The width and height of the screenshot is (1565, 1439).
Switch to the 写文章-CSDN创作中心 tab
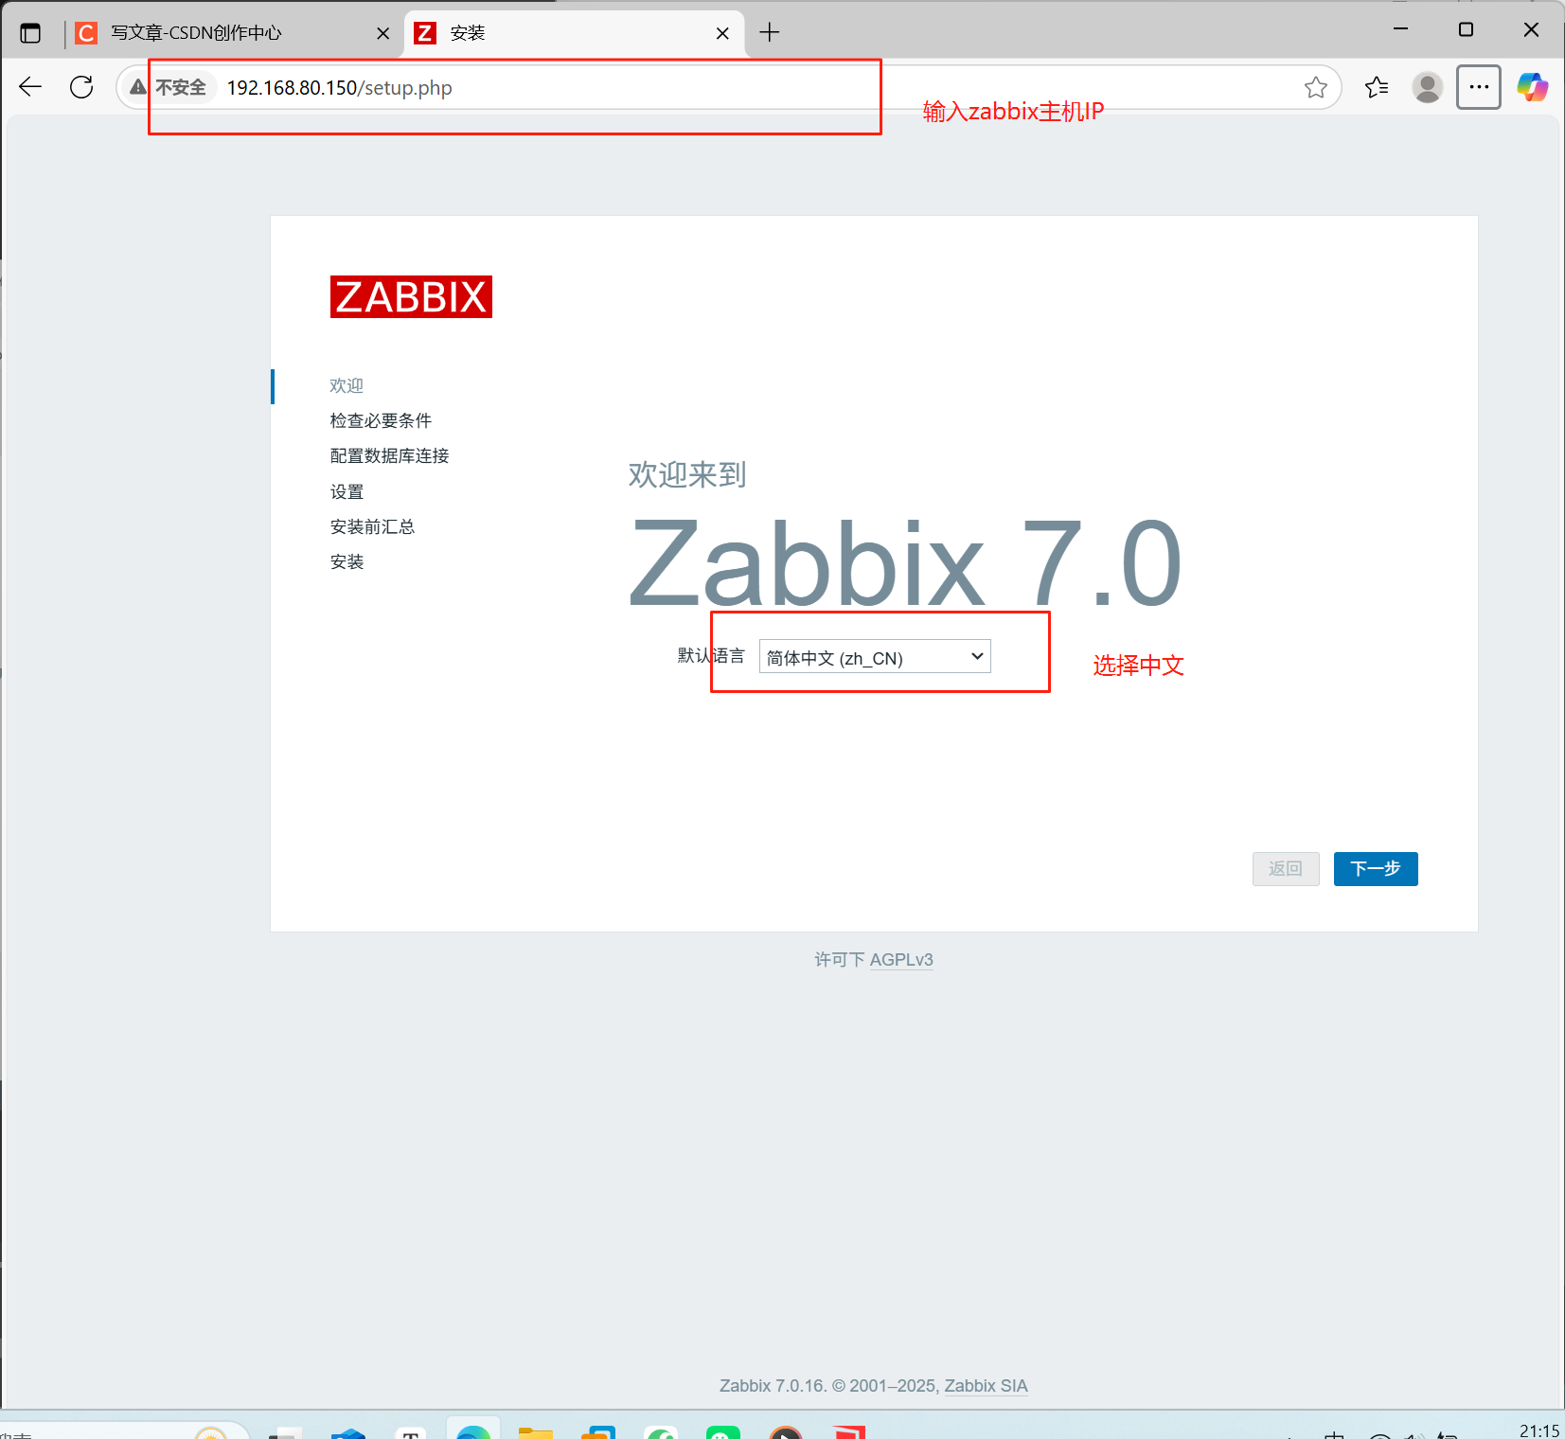(x=234, y=33)
